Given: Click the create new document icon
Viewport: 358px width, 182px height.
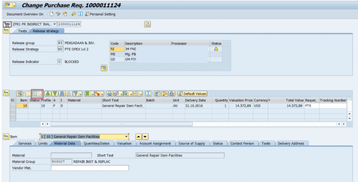Looking at the screenshot, I should coord(51,14).
